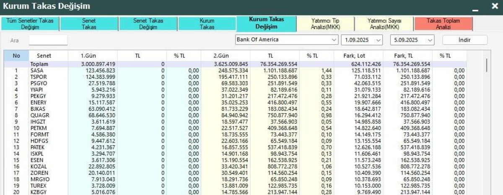Image resolution: width=503 pixels, height=195 pixels.
Task: Open the Bank Of America institution dropdown
Action: pyautogui.click(x=287, y=40)
